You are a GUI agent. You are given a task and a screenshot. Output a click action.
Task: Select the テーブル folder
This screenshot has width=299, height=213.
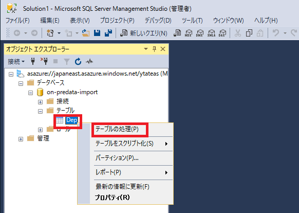click(x=65, y=111)
